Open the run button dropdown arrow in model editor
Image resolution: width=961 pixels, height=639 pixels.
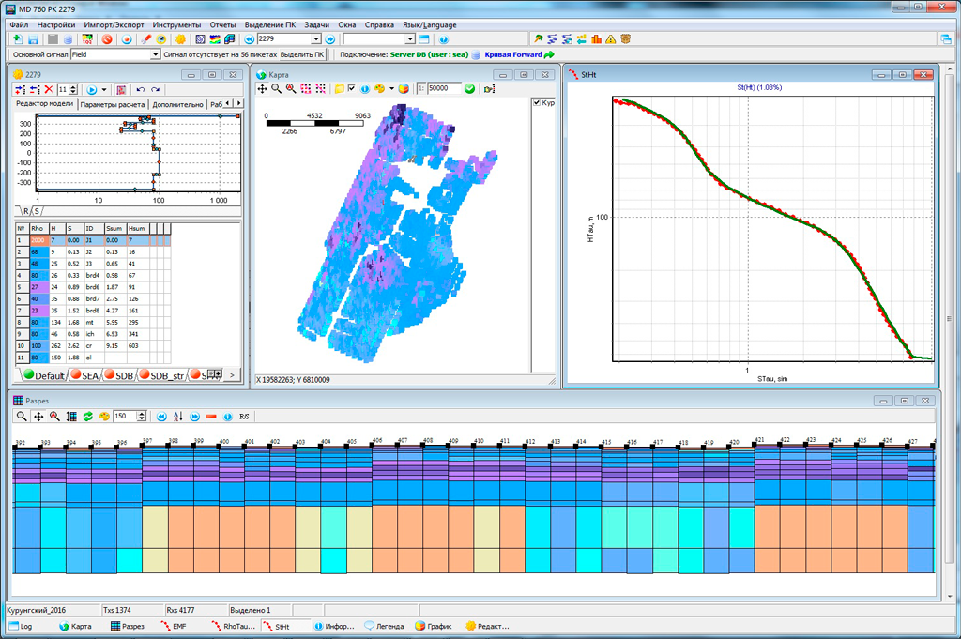pos(104,89)
